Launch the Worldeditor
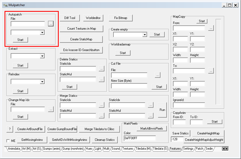 click(x=93, y=18)
